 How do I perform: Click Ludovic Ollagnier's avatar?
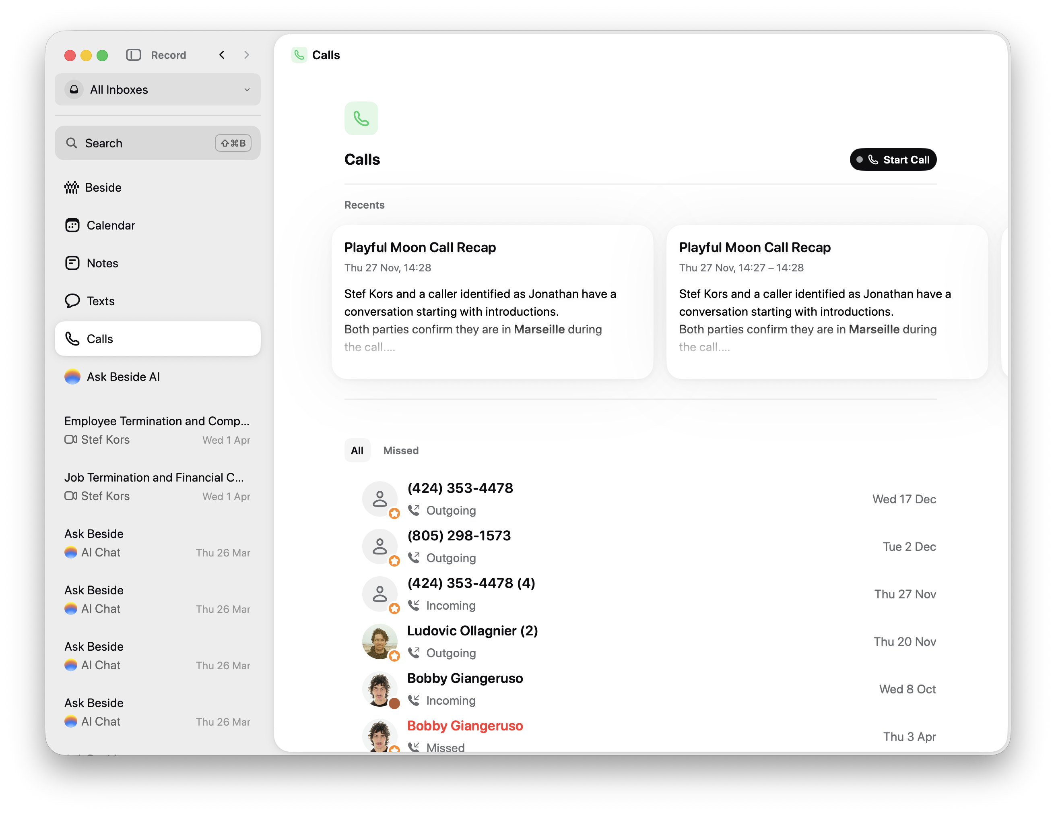pyautogui.click(x=379, y=641)
